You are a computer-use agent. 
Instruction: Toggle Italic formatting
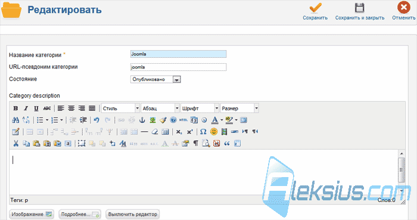tap(26, 109)
